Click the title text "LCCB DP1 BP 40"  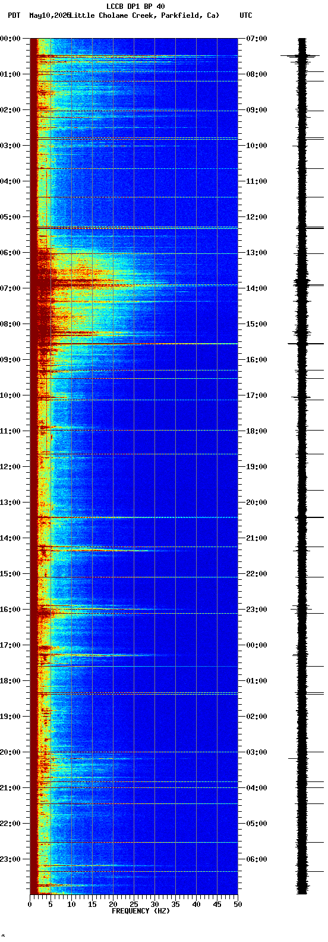[135, 7]
